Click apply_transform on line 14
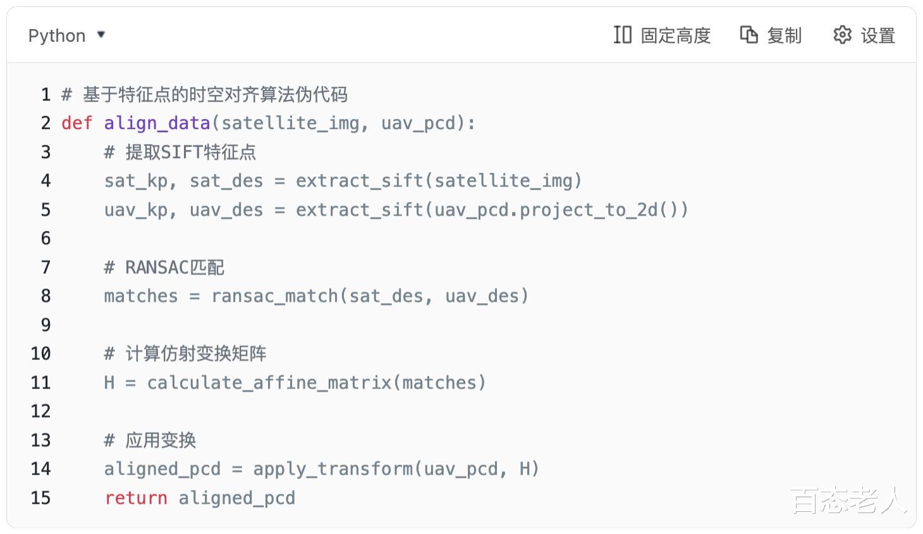 (x=333, y=469)
